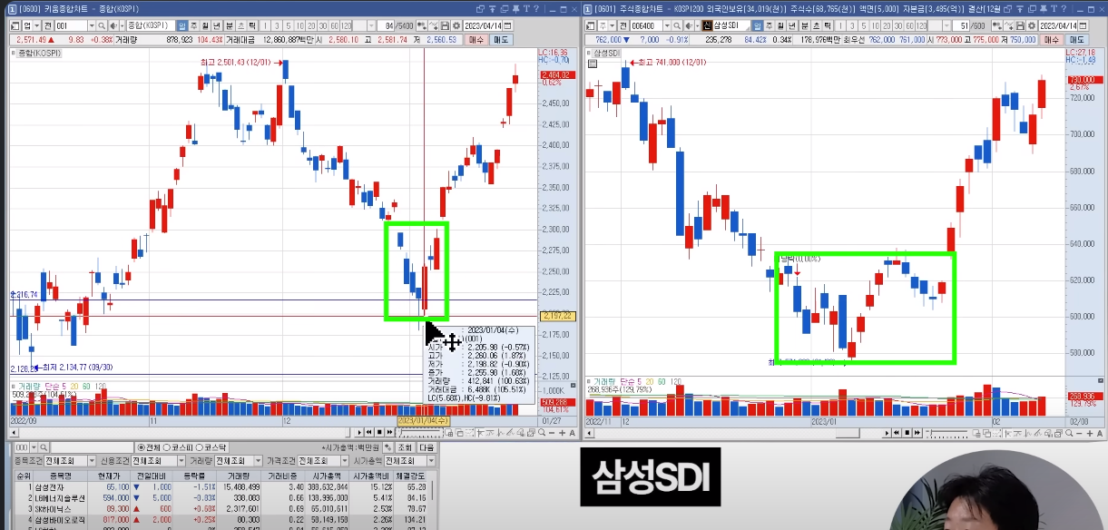Open the magnifier tool in the KOSPI chart bottom toolbar

(542, 432)
